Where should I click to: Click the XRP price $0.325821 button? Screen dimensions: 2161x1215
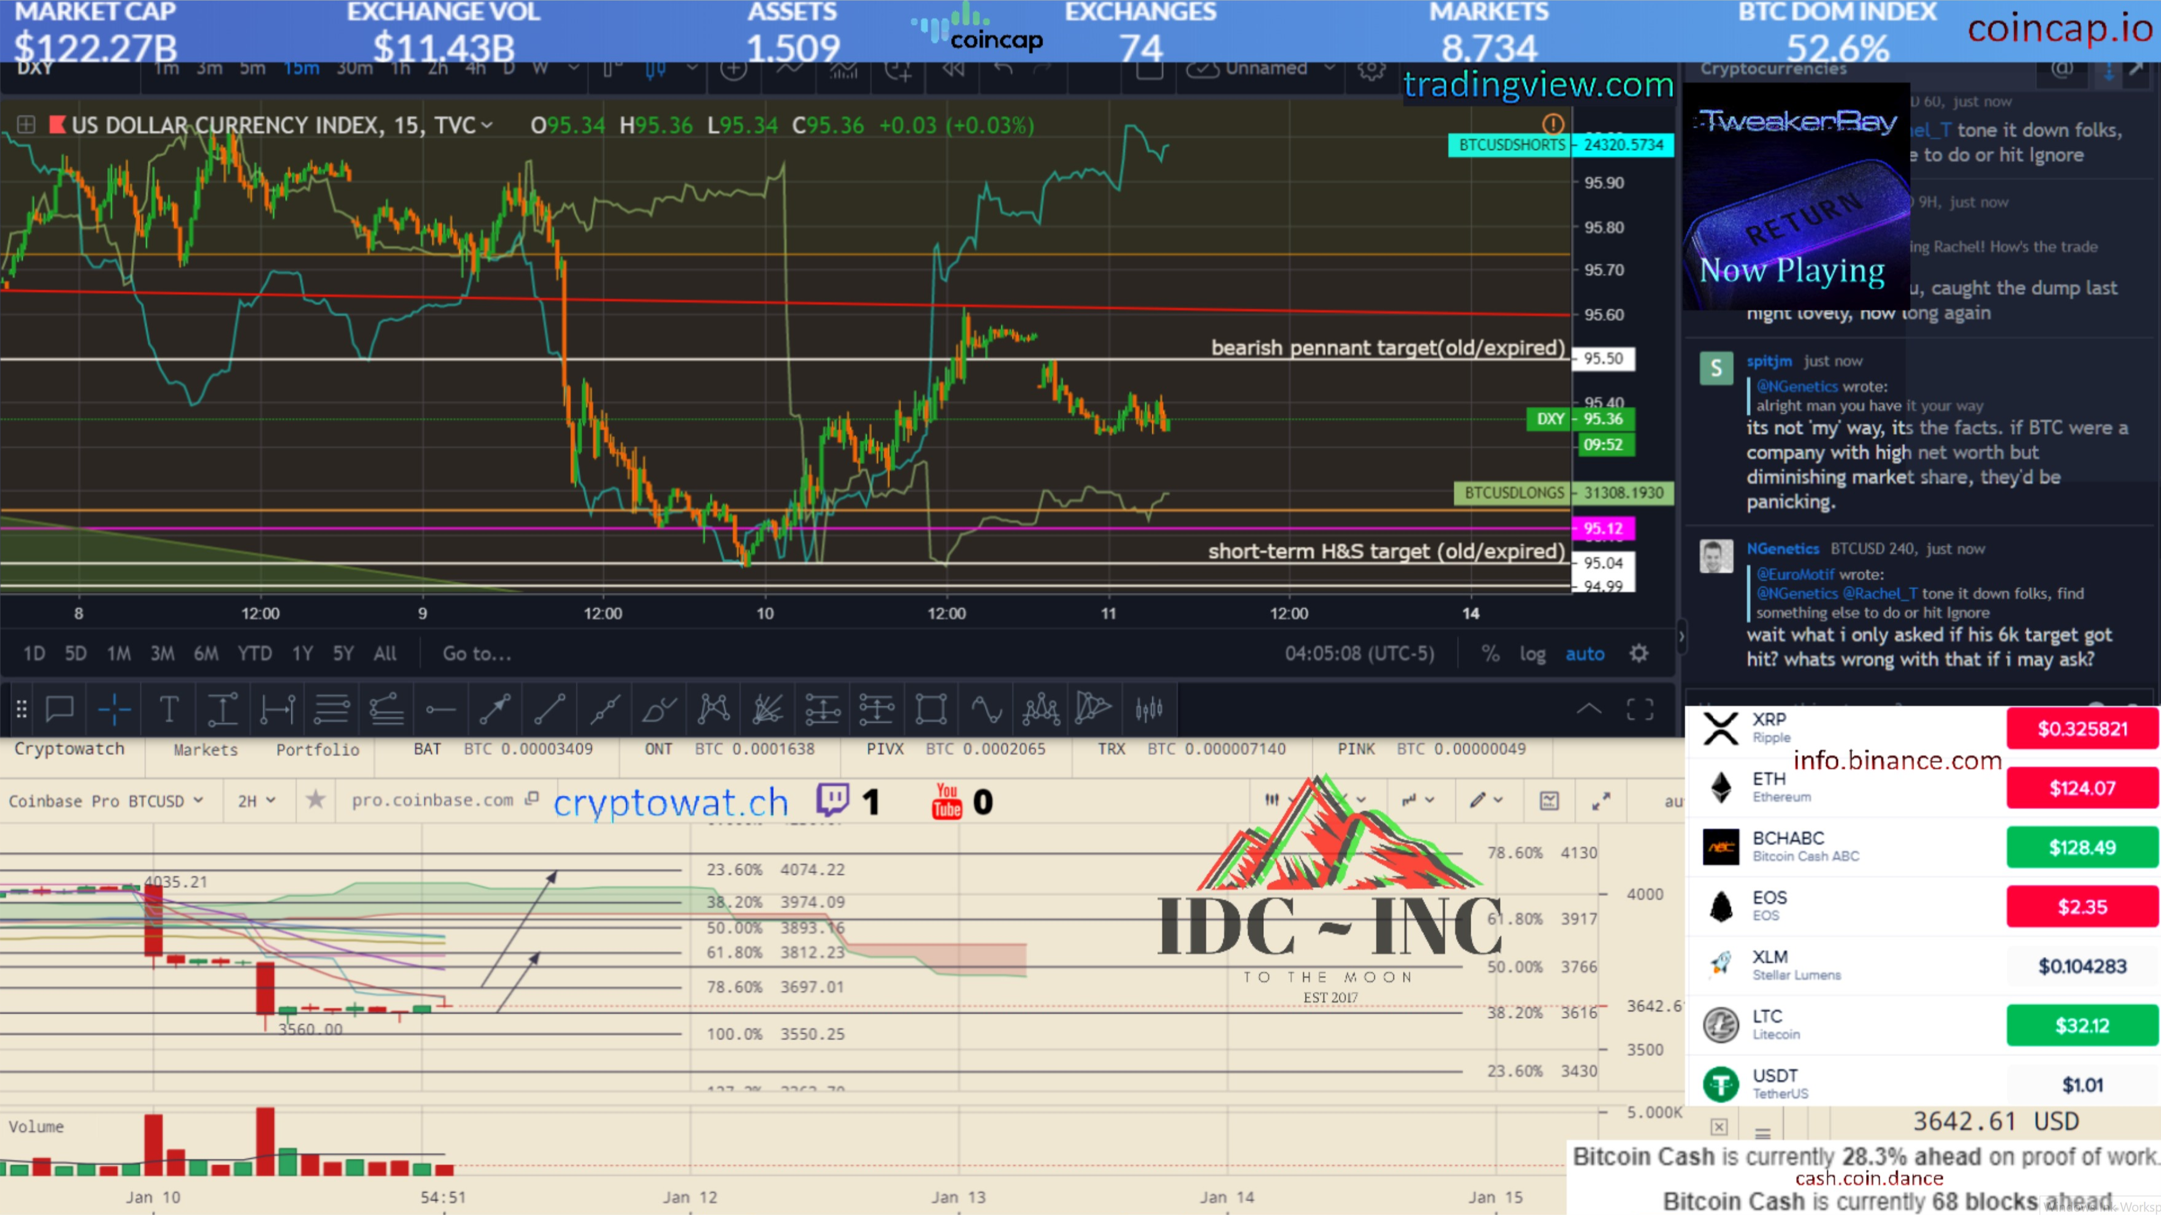pos(2082,729)
